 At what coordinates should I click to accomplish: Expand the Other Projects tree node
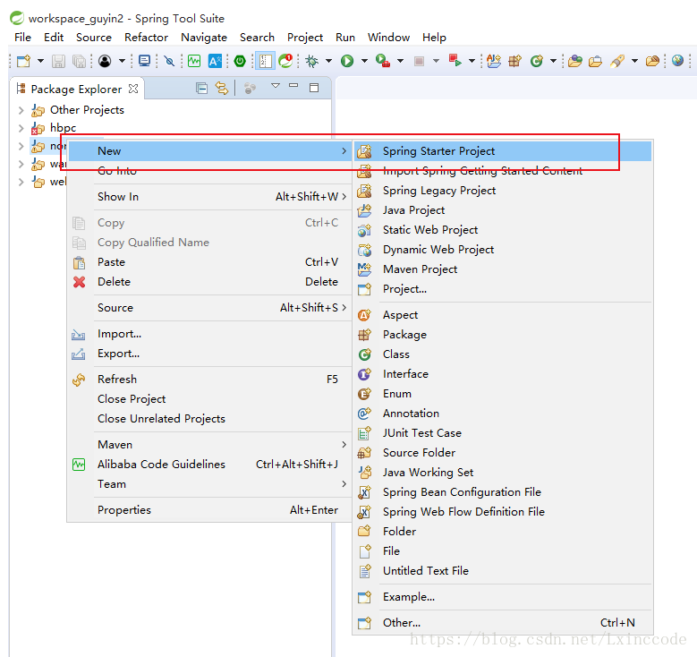pyautogui.click(x=21, y=110)
